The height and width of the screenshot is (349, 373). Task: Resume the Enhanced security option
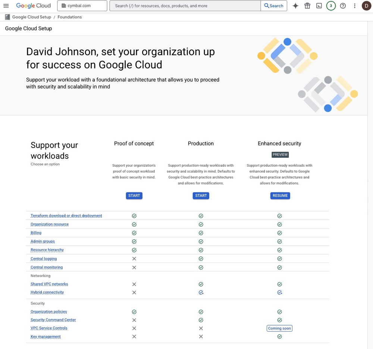280,195
